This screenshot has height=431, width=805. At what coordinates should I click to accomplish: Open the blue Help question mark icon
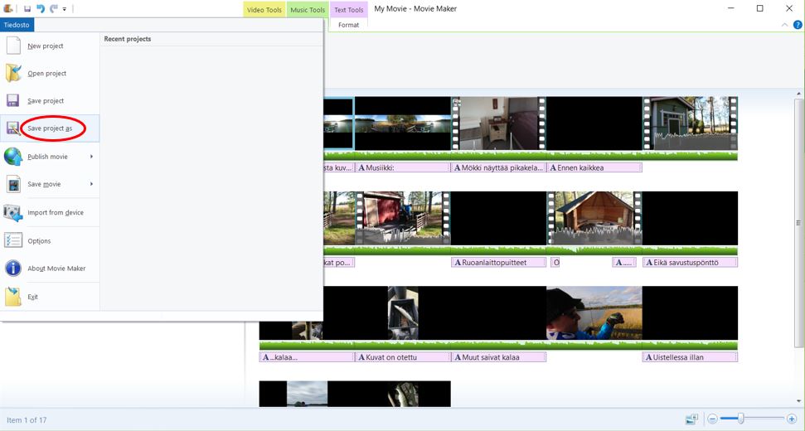(797, 25)
